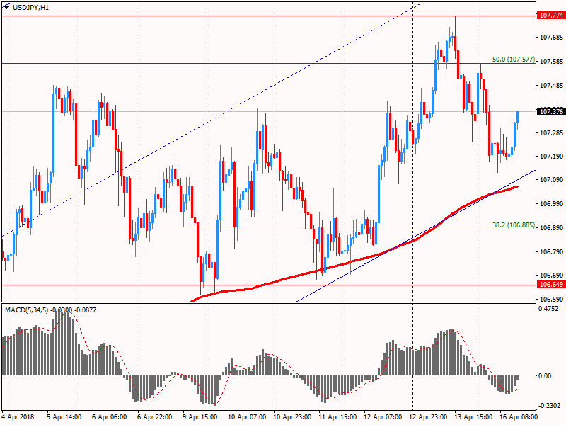Click the 6 Apr 06:00 time axis label
Screen dimensions: 566x425
[x=110, y=417]
